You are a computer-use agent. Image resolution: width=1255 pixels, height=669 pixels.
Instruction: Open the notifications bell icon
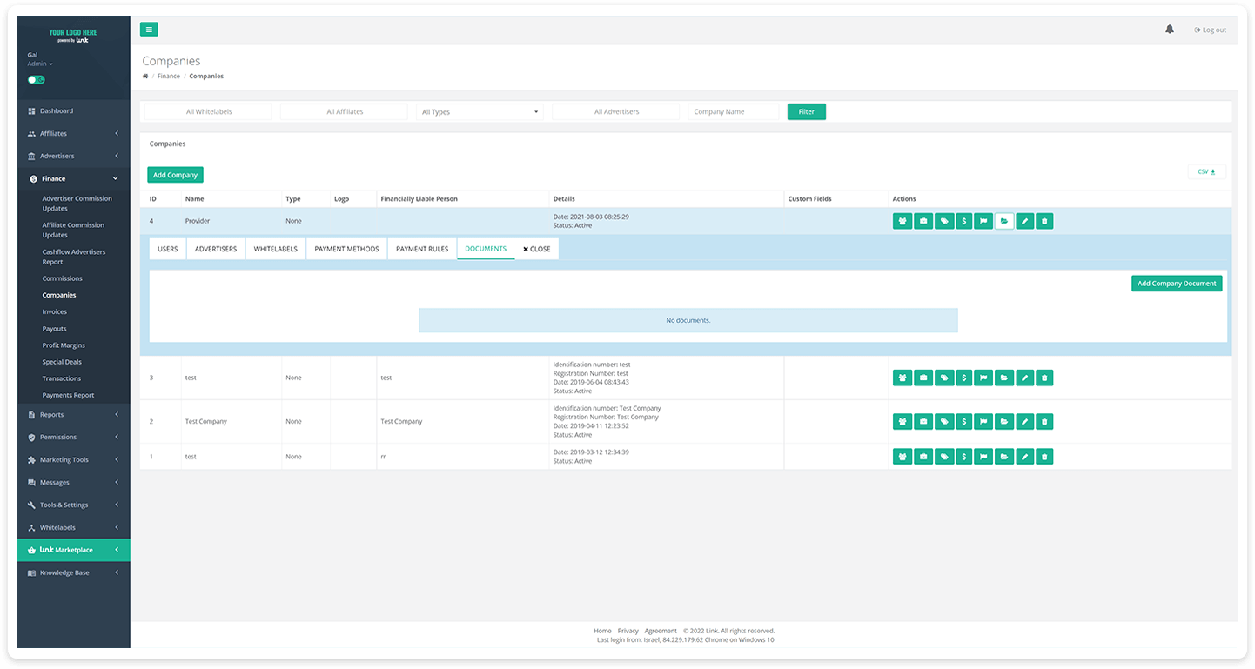tap(1169, 30)
